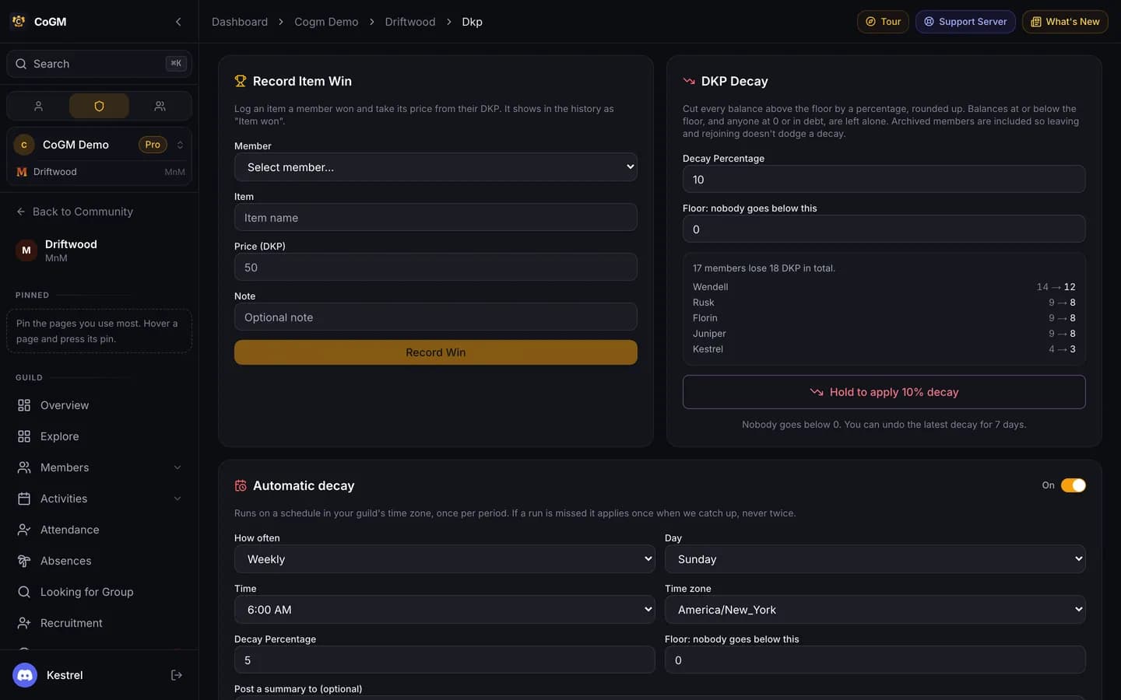
Task: Click the Recruitment icon
Action: pyautogui.click(x=24, y=623)
